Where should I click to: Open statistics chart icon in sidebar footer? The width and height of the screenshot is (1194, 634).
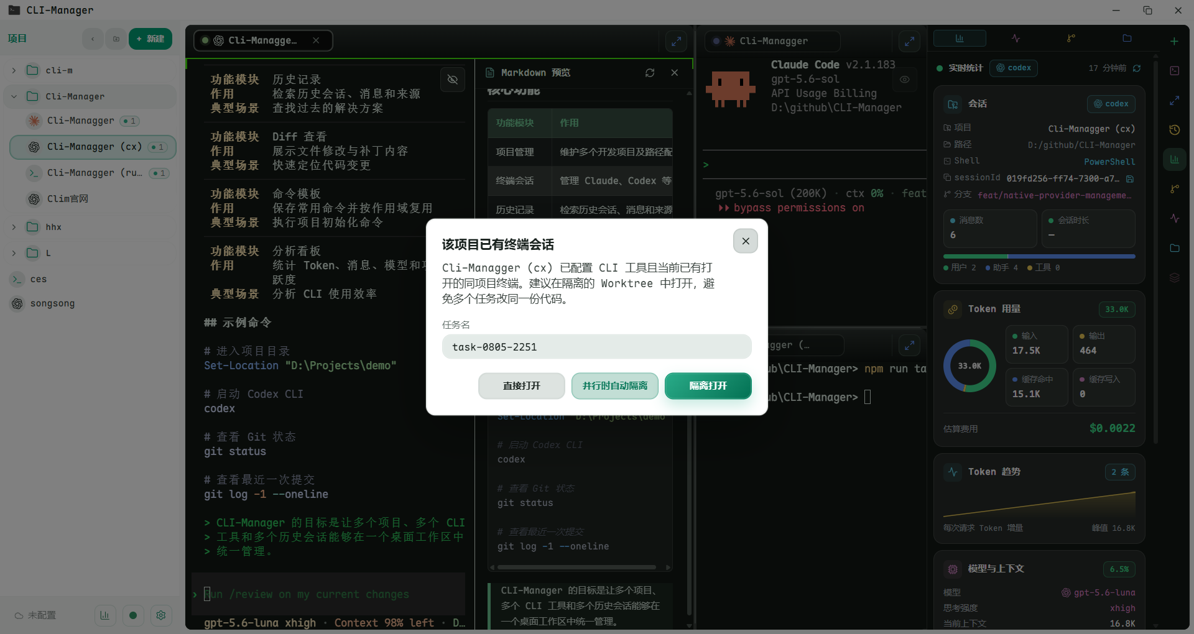click(x=104, y=615)
